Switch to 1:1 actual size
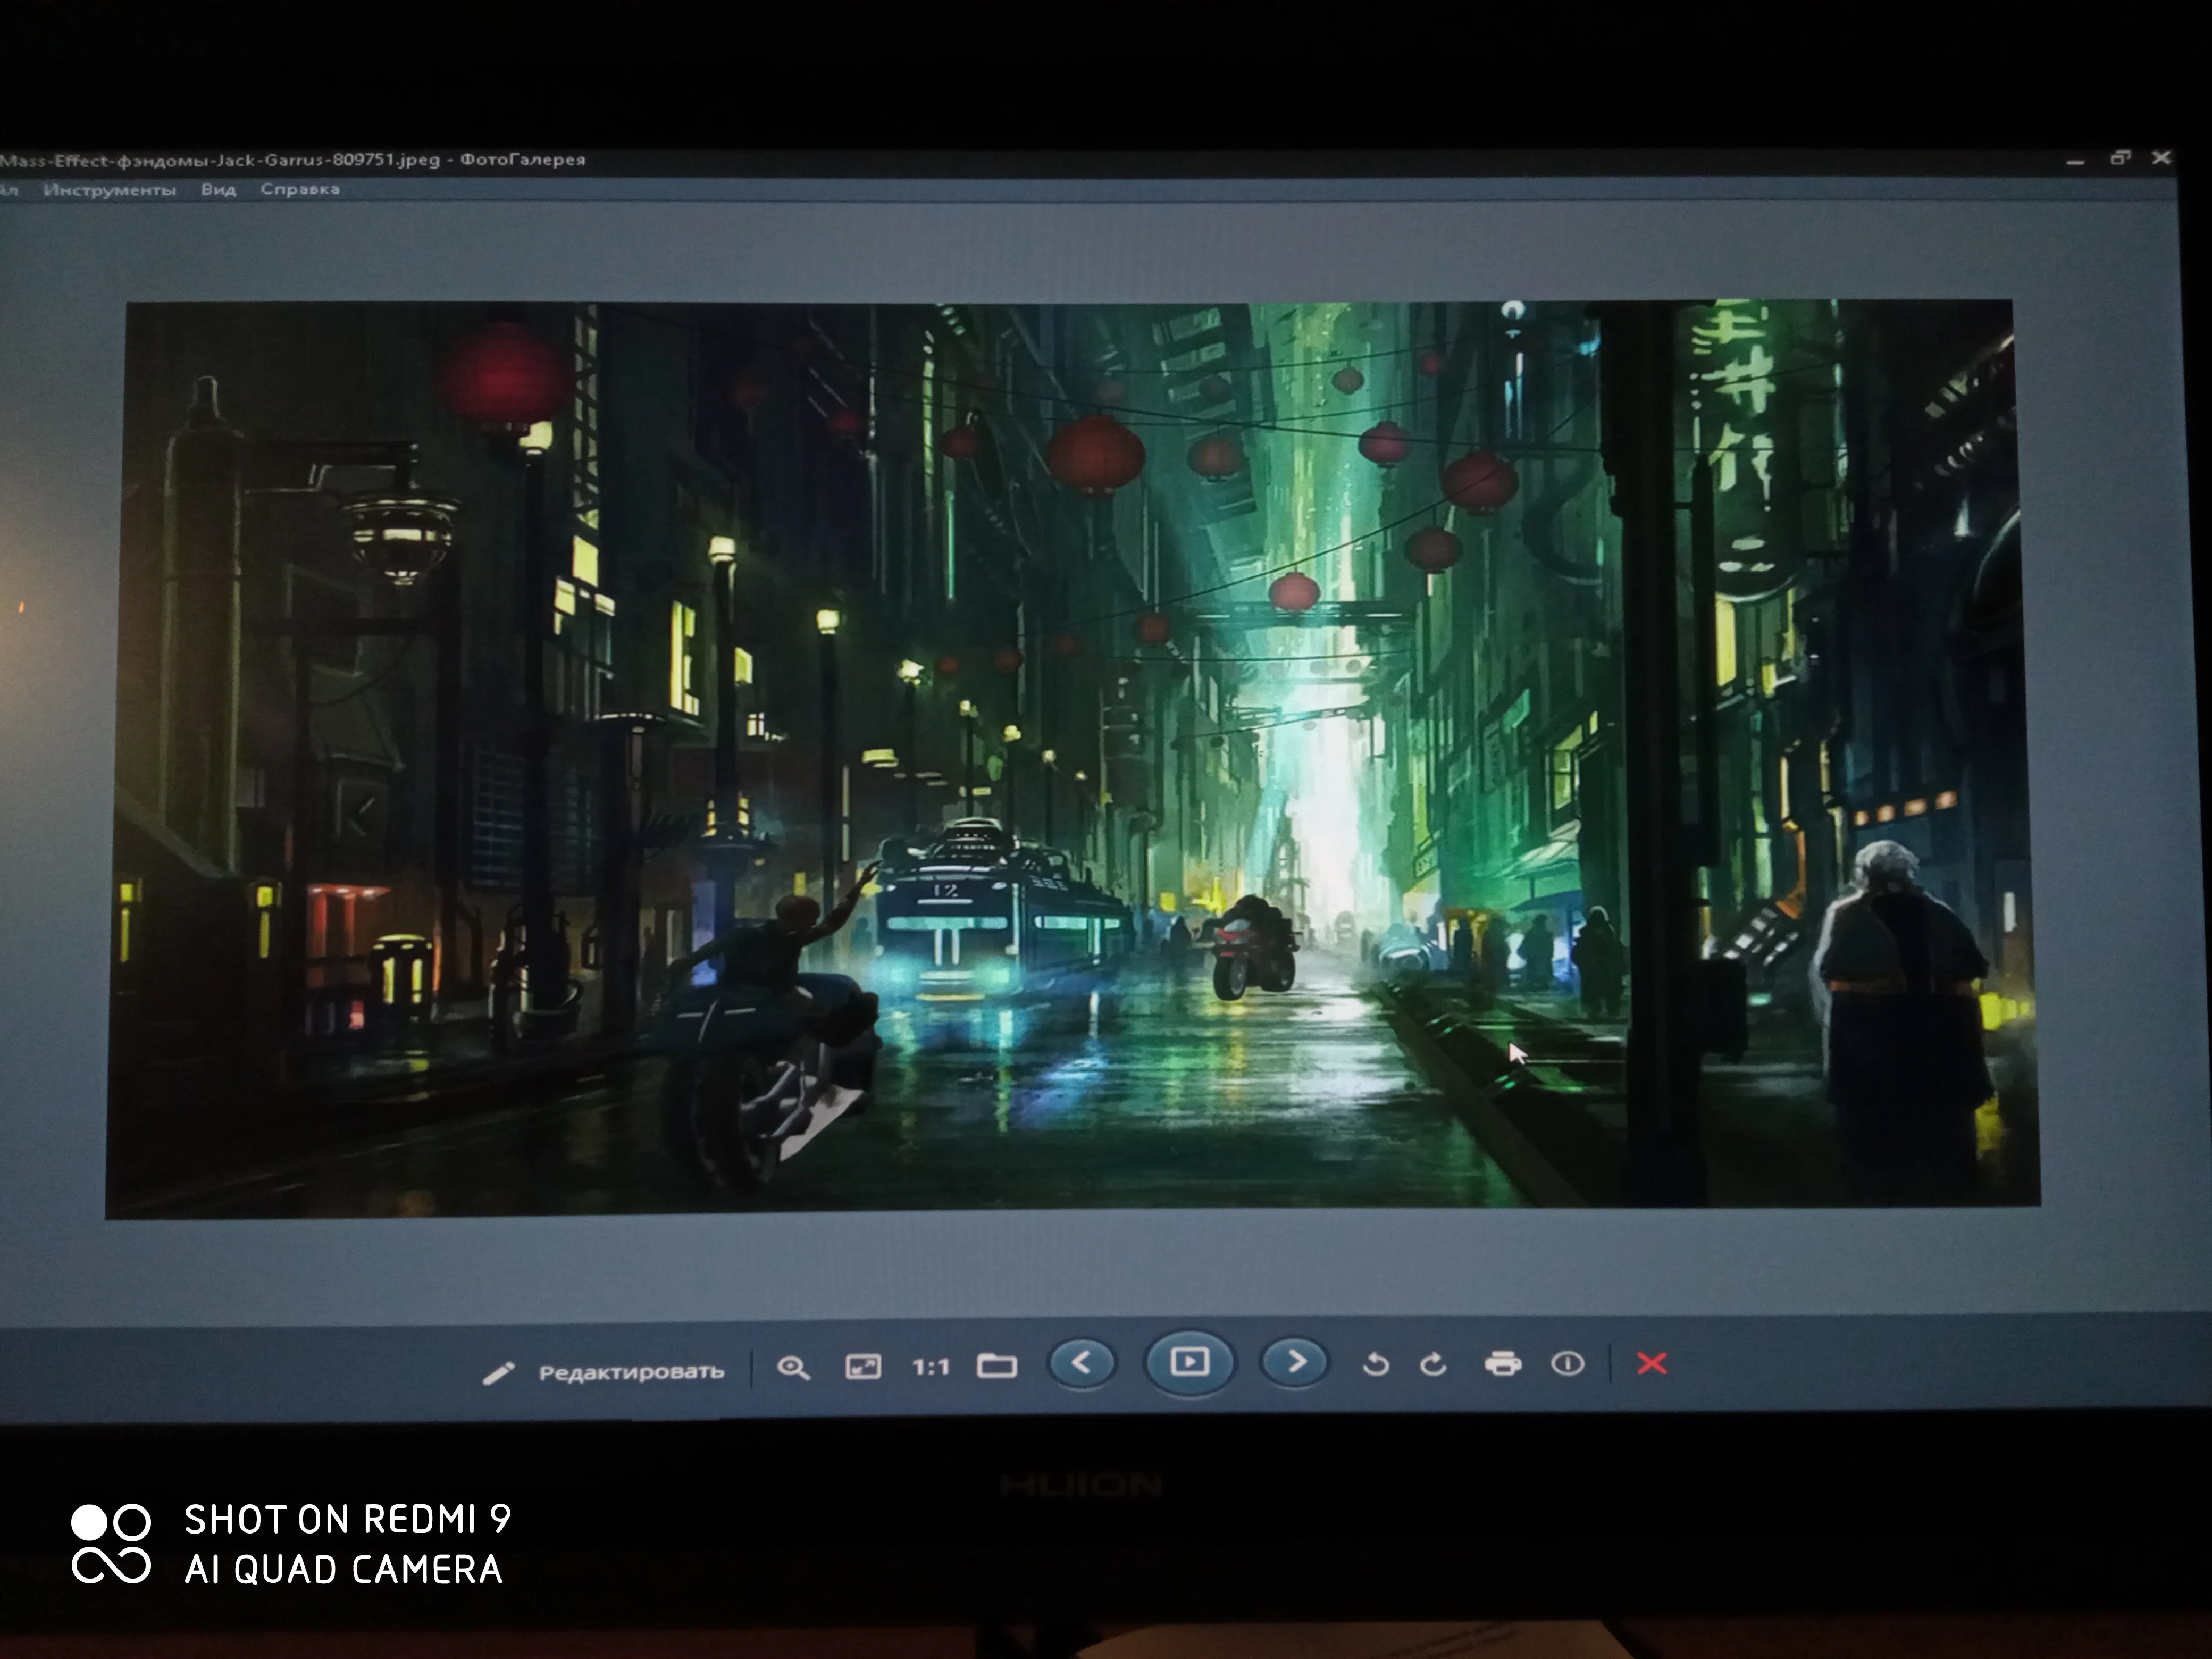This screenshot has height=1659, width=2212. pos(930,1366)
